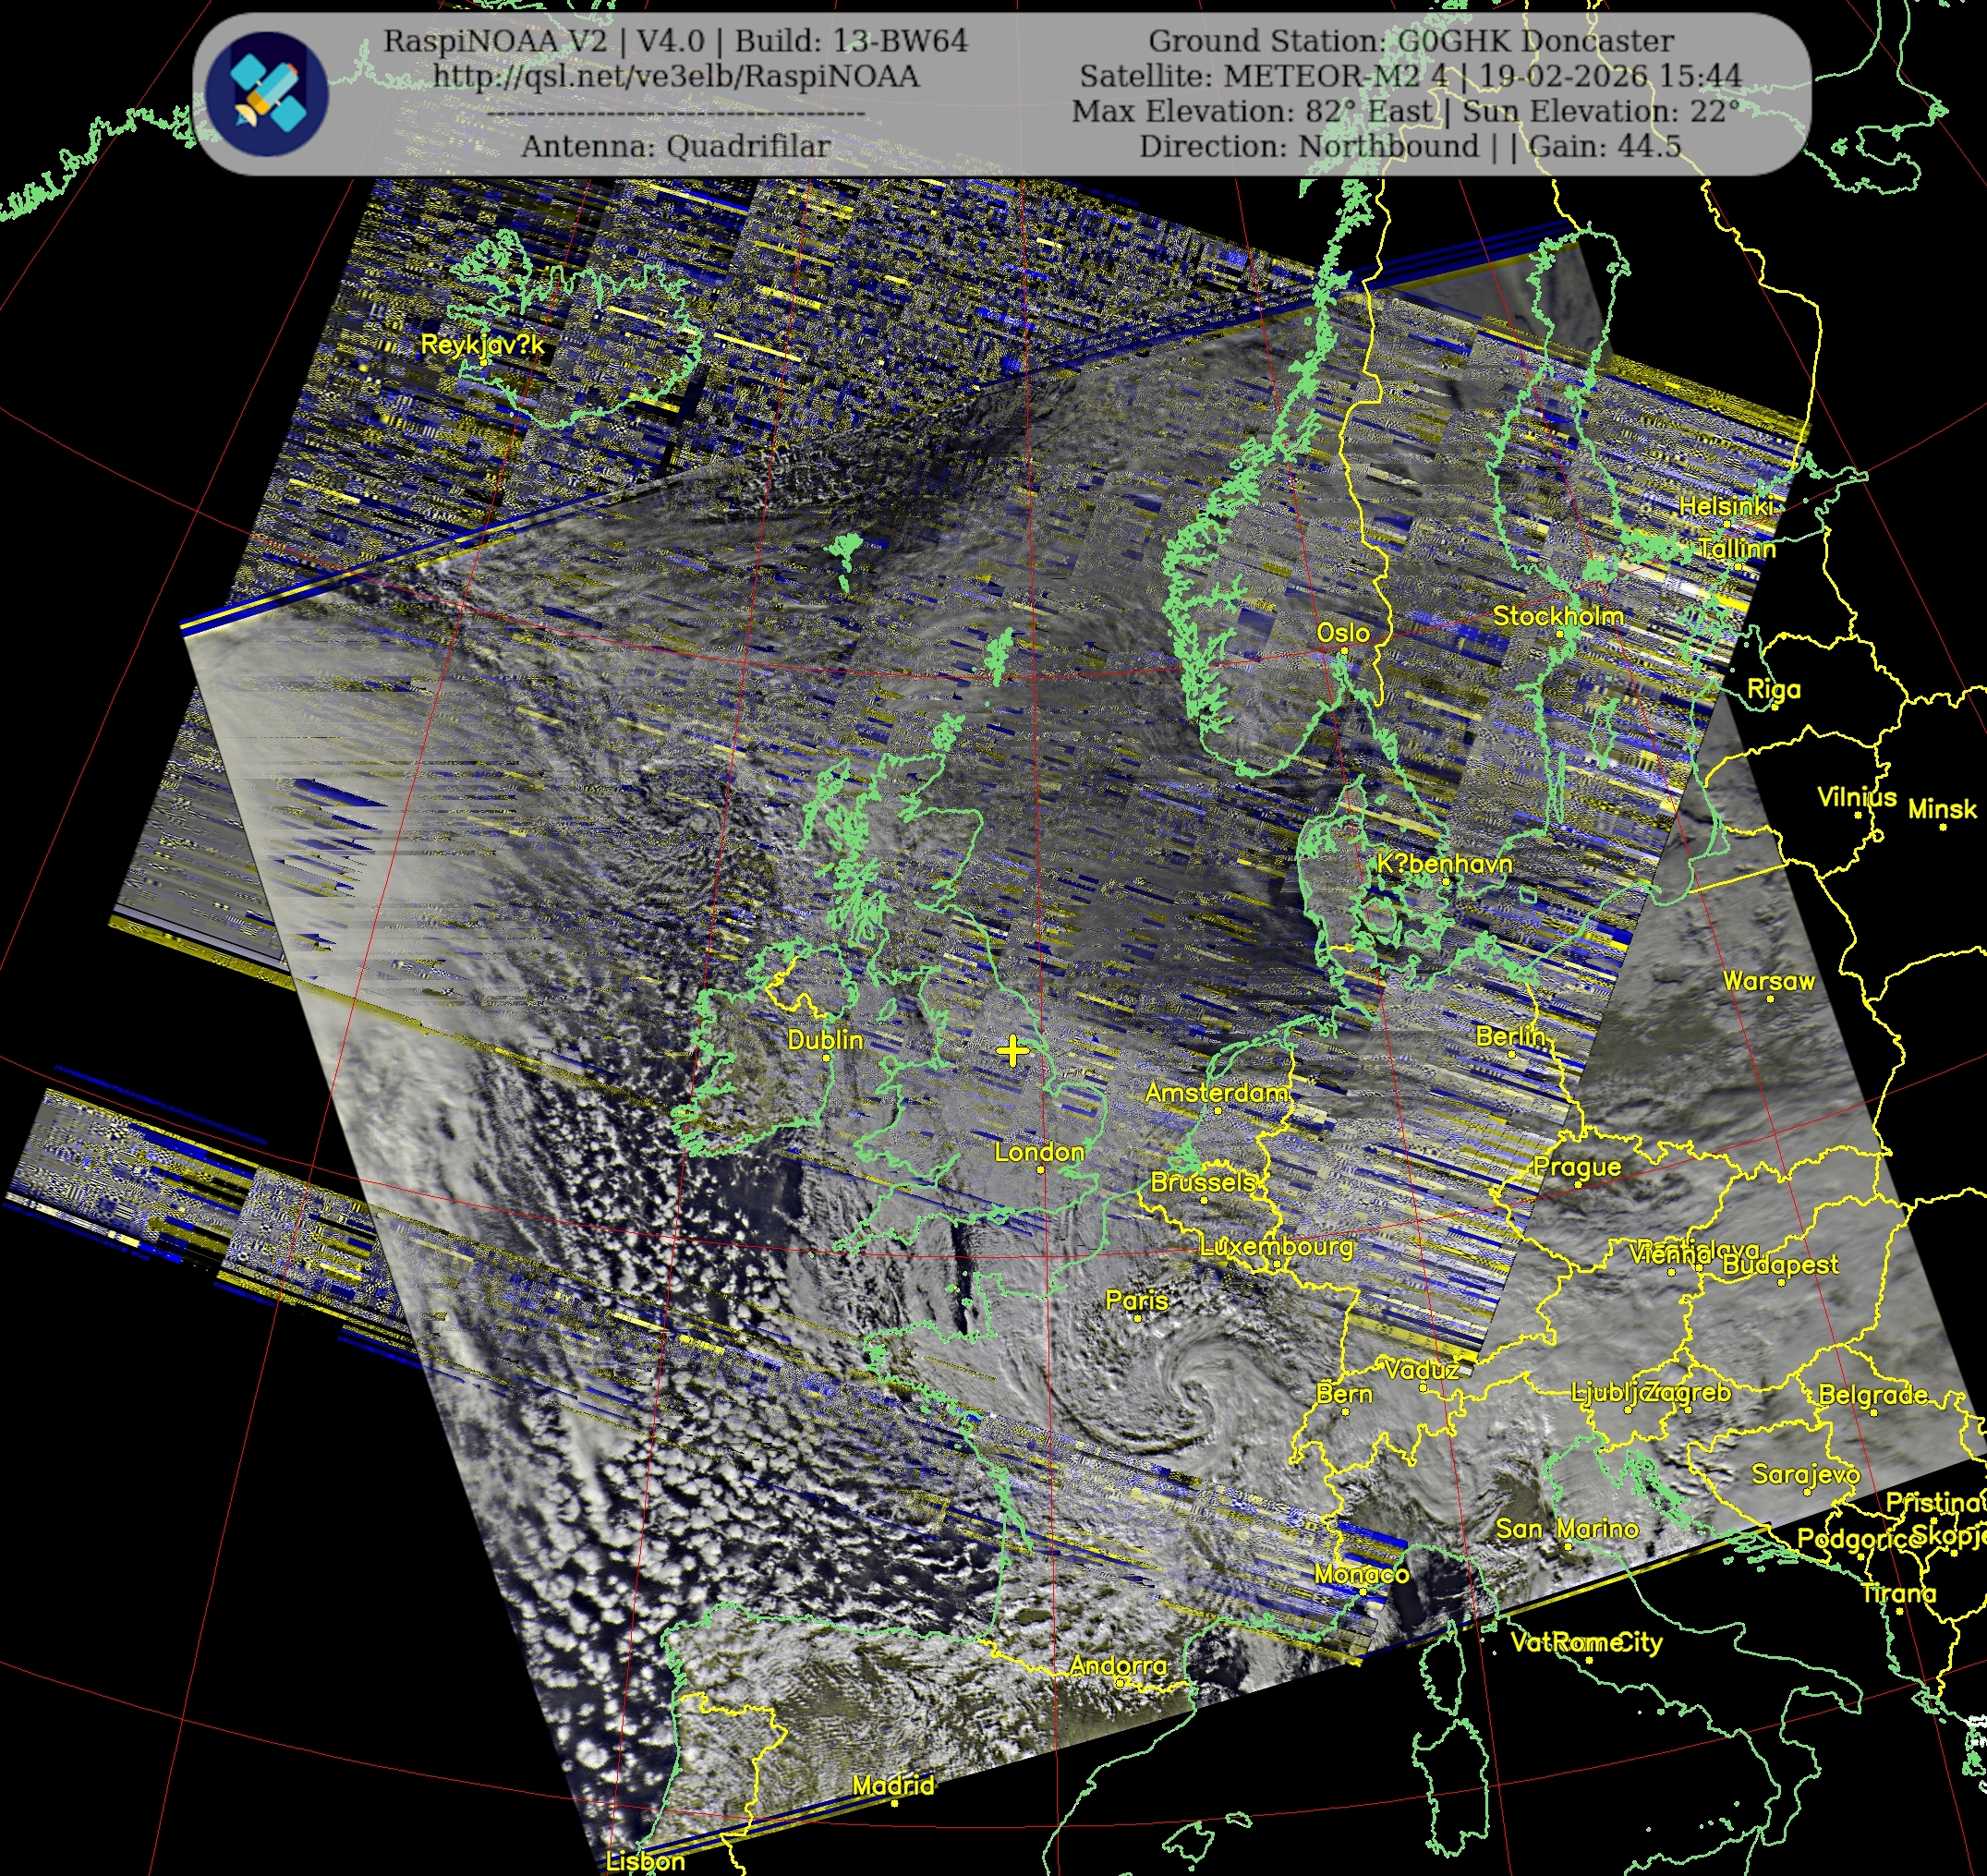Click the Amsterdam map label
1987x1876 pixels.
1216,1093
